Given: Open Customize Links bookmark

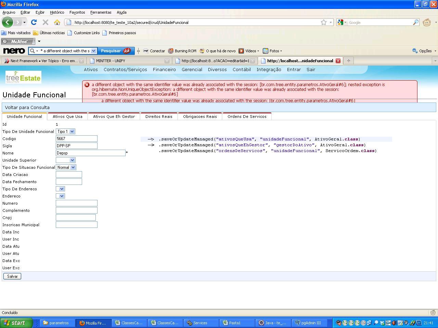Looking at the screenshot, I should (83, 33).
